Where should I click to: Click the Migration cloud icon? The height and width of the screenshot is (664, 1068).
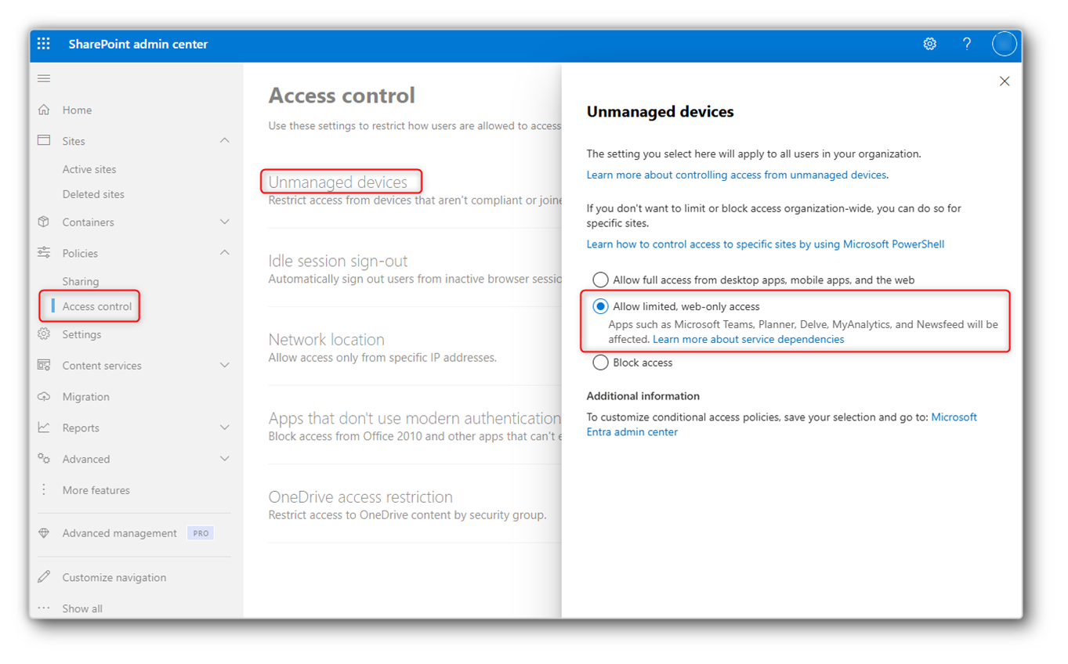[44, 396]
